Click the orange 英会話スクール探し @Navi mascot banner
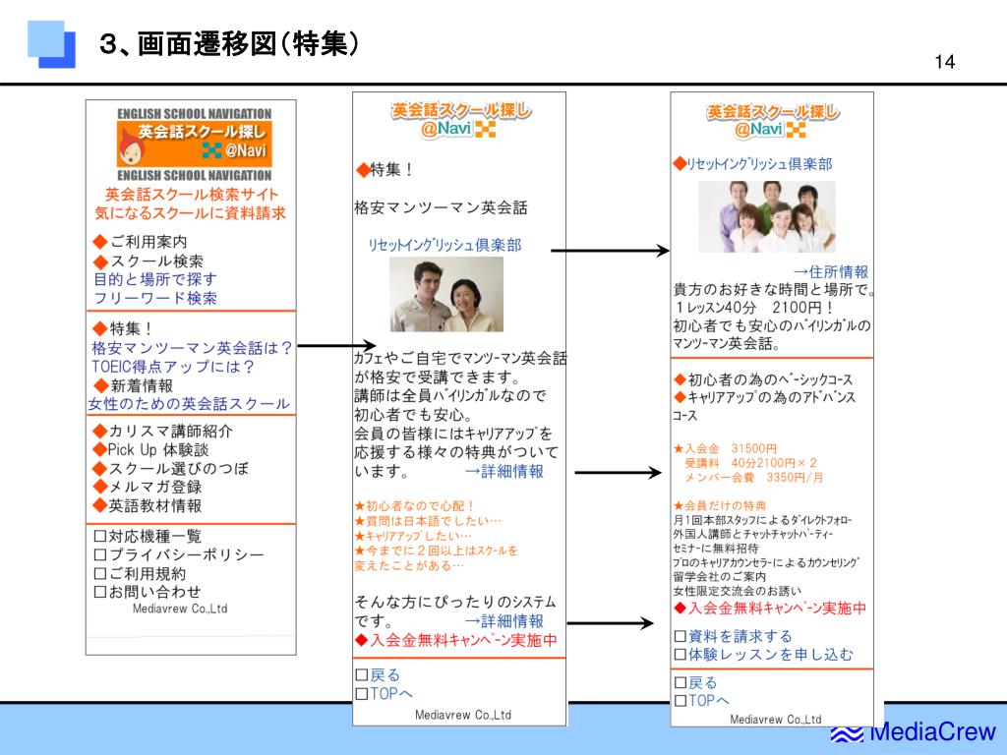 (194, 144)
